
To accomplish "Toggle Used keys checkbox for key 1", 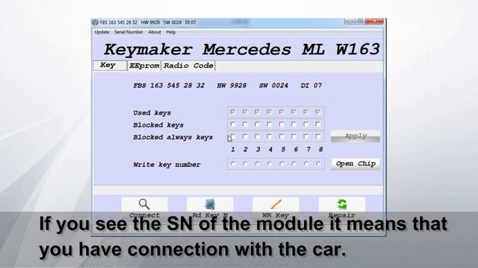I will [x=233, y=112].
